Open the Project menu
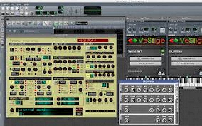 pyautogui.click(x=5, y=4)
